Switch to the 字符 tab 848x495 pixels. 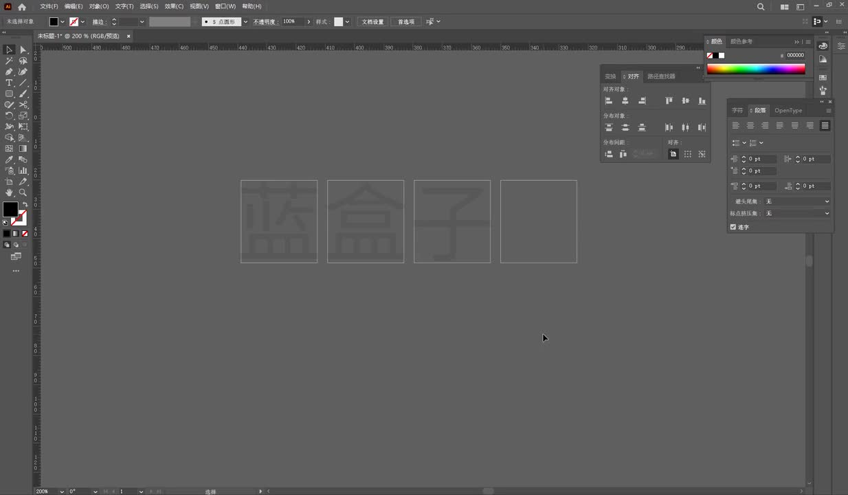click(x=737, y=110)
